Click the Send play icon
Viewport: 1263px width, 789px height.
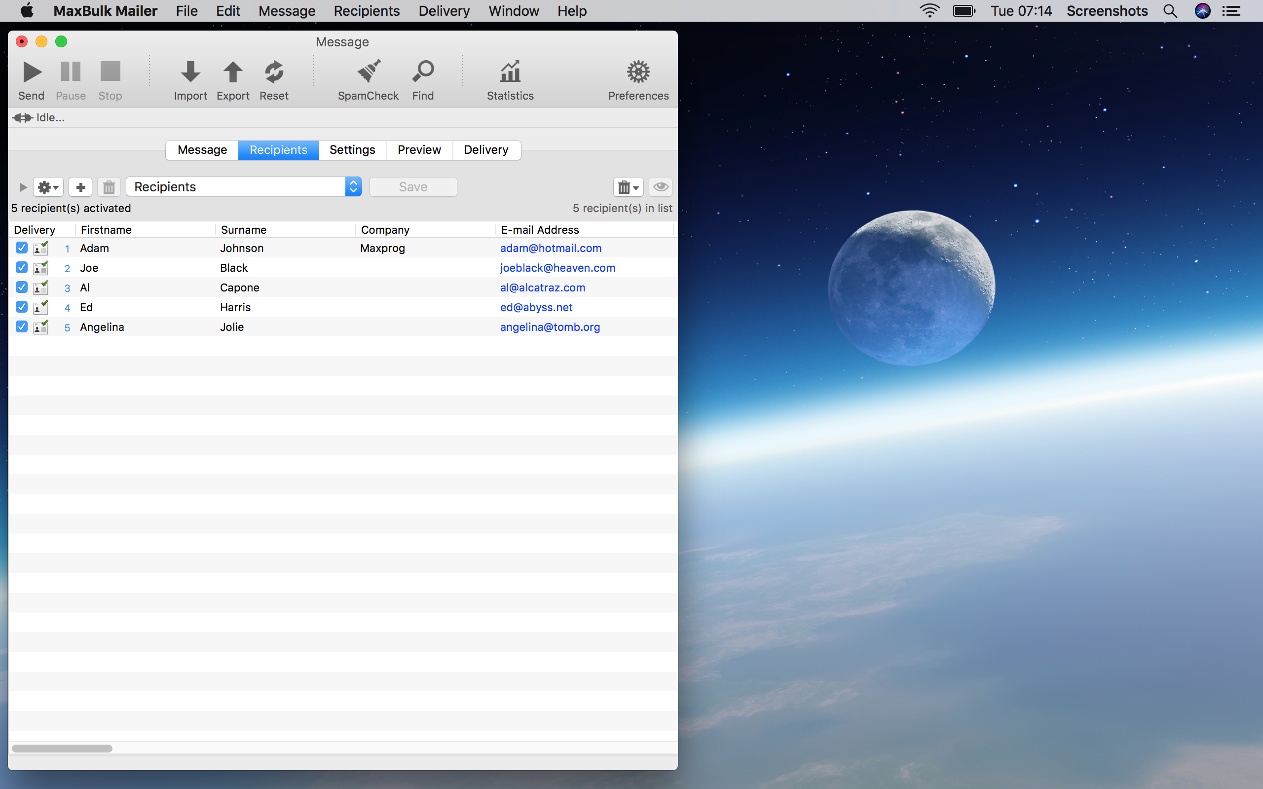click(x=31, y=72)
